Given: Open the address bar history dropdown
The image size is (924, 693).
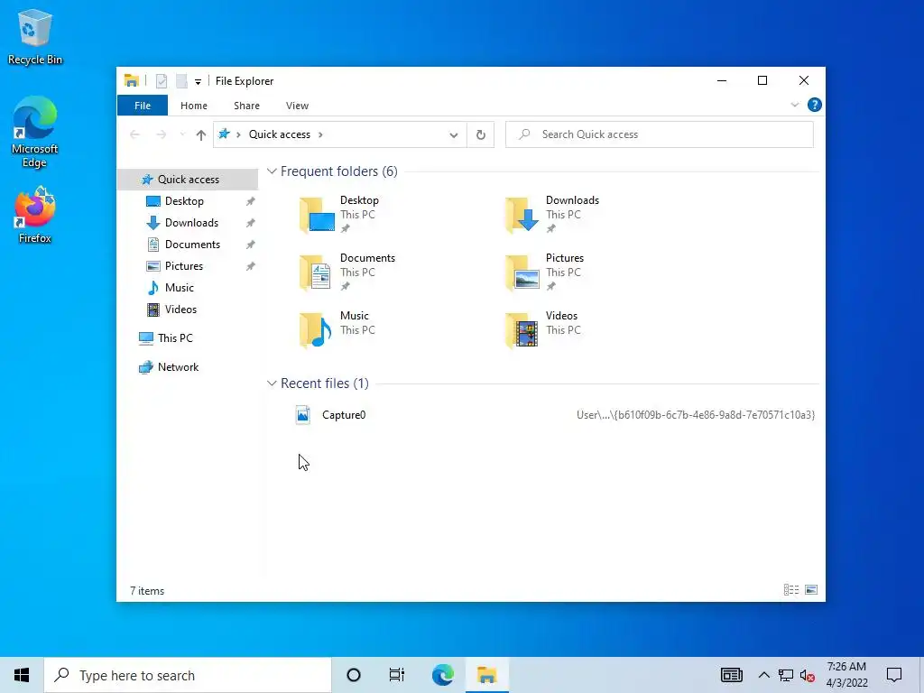Looking at the screenshot, I should click(453, 135).
